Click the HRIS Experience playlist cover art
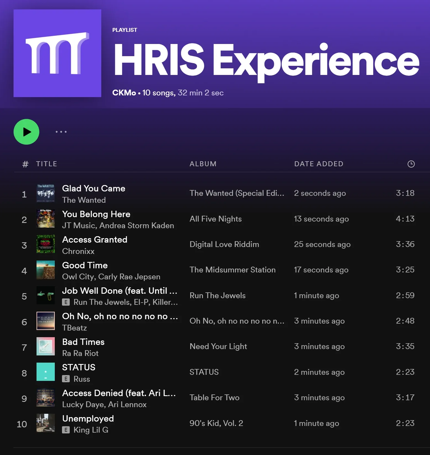Viewport: 430px width, 455px height. [x=57, y=53]
